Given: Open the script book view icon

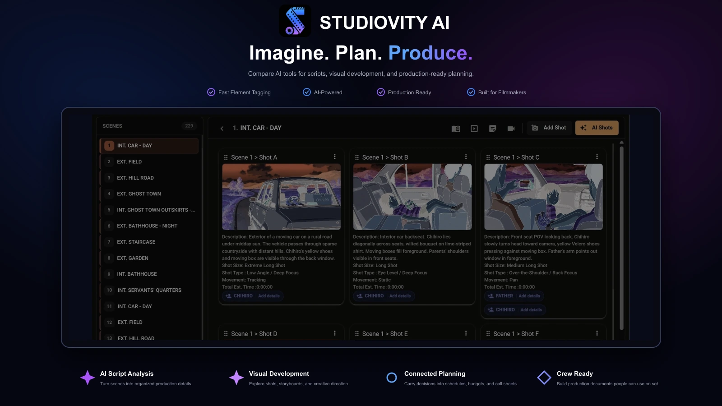Looking at the screenshot, I should (456, 129).
